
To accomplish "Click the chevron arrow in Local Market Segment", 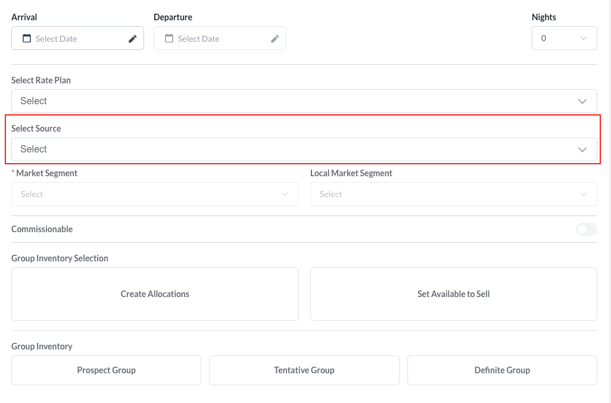I will (584, 194).
